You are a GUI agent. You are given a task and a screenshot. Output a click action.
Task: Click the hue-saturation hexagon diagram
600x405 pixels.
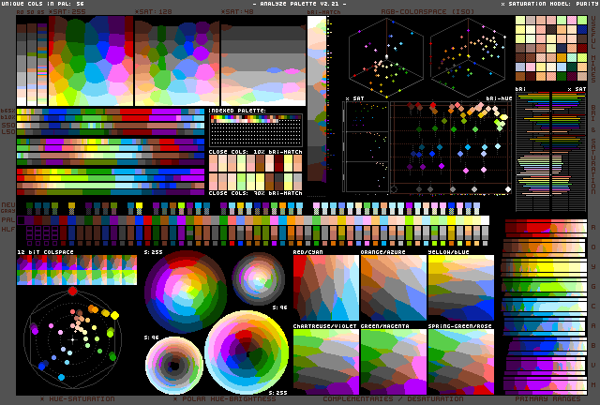tap(73, 338)
